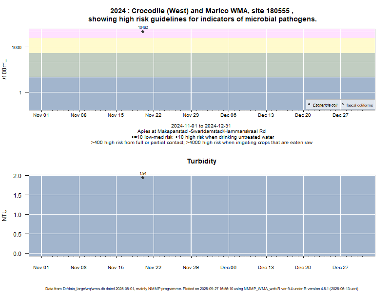Click the 1000 label on the microbial y-axis

click(x=18, y=47)
